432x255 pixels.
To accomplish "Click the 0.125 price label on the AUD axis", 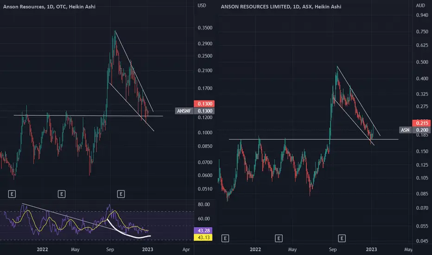I will 422,165.
